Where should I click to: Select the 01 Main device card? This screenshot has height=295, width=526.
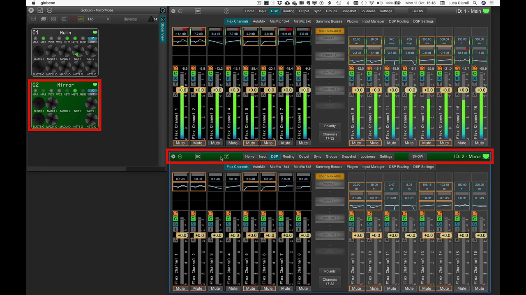[65, 52]
